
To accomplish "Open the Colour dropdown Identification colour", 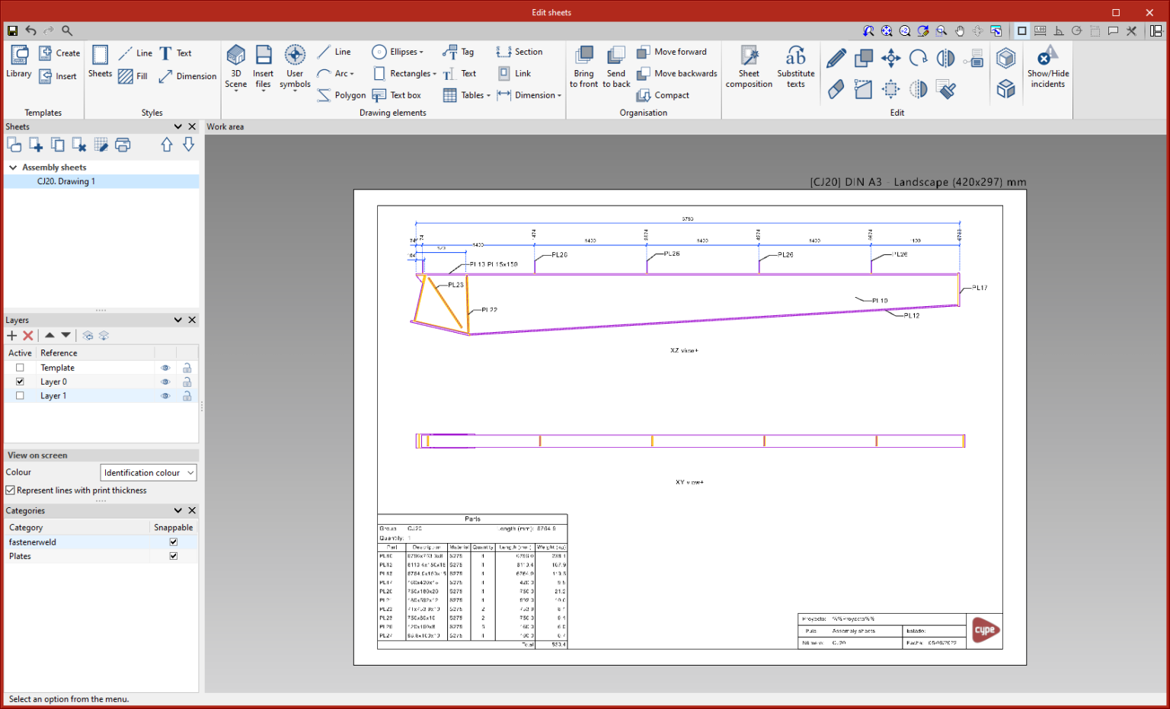I will [149, 473].
